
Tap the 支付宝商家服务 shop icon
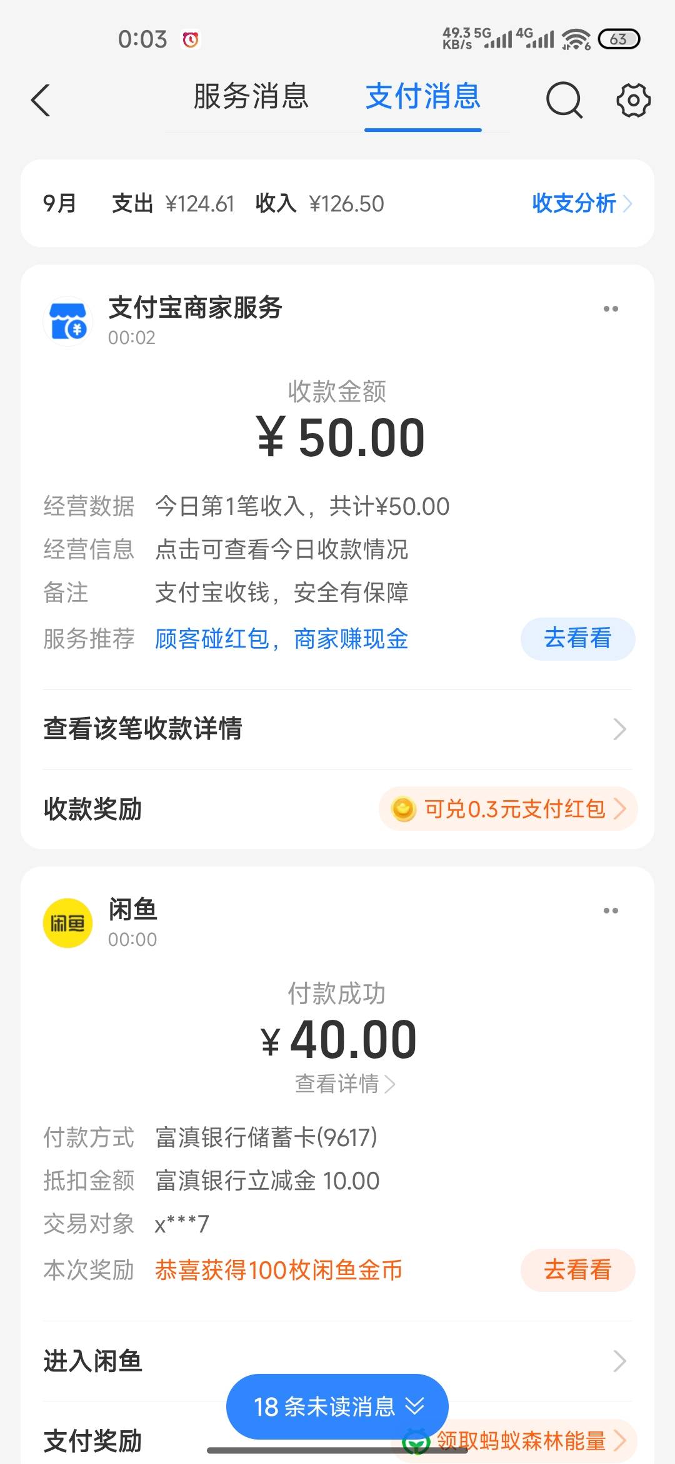tap(67, 321)
